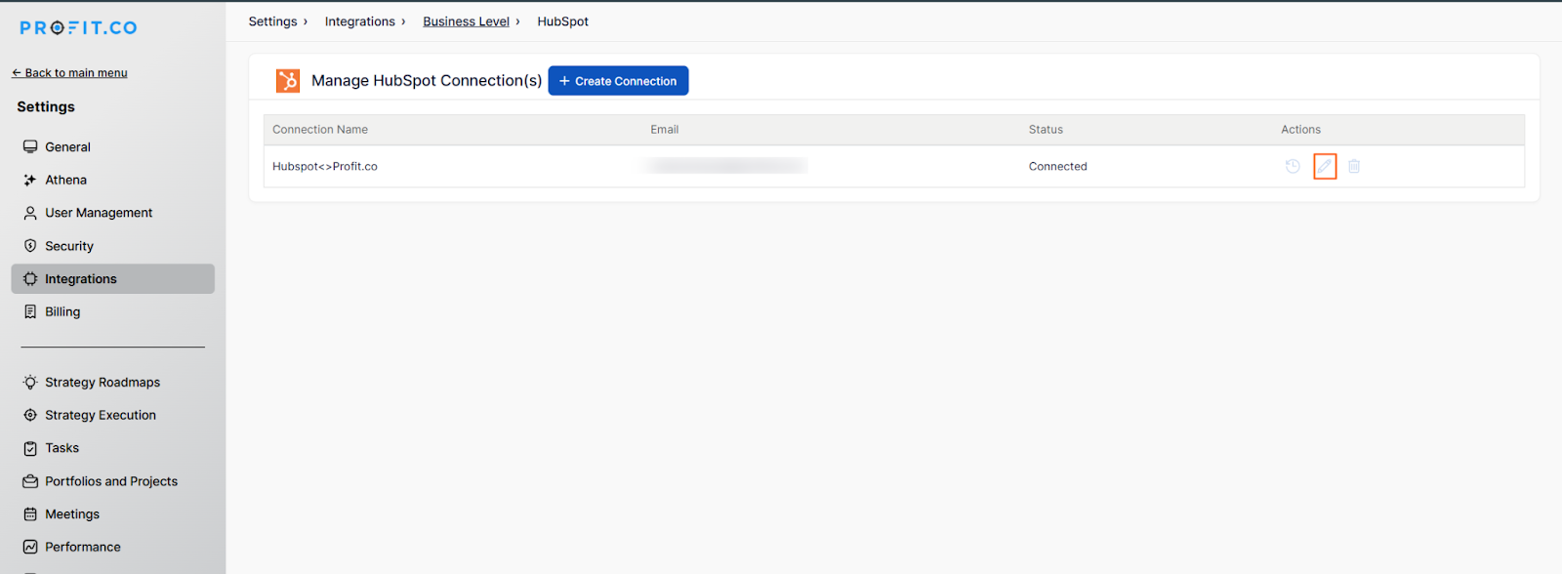Select Integrations in sidebar
Viewport: 1562px width, 574px height.
[113, 279]
